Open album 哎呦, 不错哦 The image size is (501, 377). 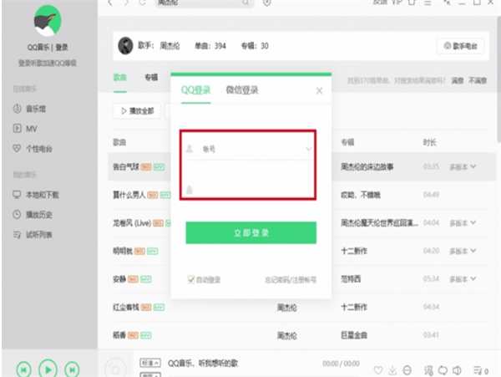coord(361,195)
